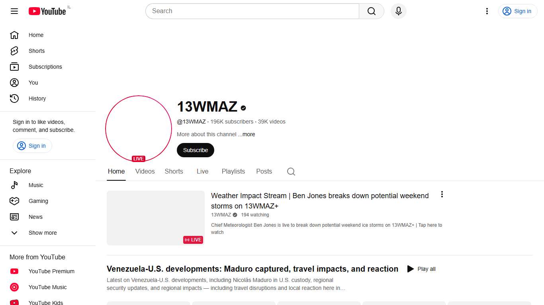Click Sign in at top right
Image resolution: width=544 pixels, height=305 pixels.
click(518, 11)
